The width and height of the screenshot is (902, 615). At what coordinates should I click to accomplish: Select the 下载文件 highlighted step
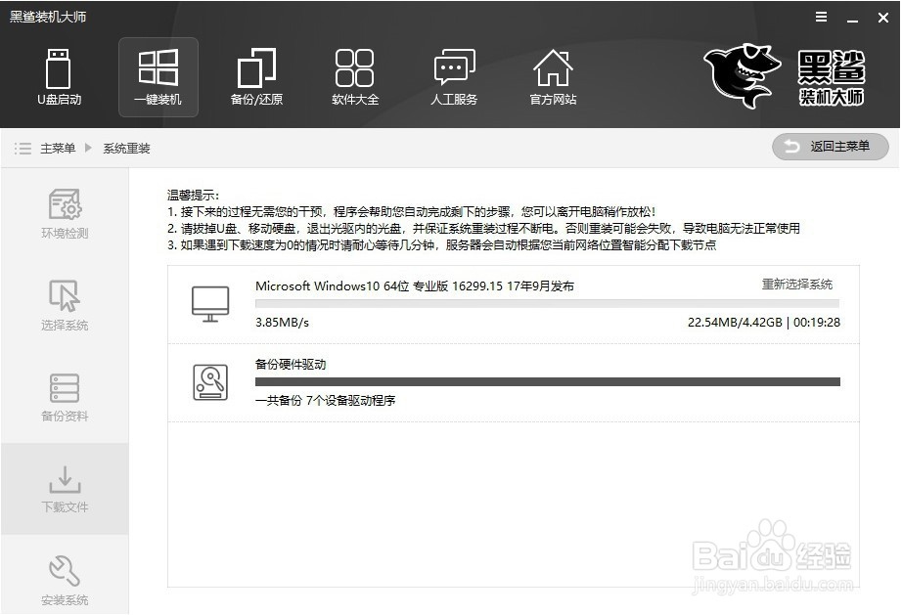(64, 489)
